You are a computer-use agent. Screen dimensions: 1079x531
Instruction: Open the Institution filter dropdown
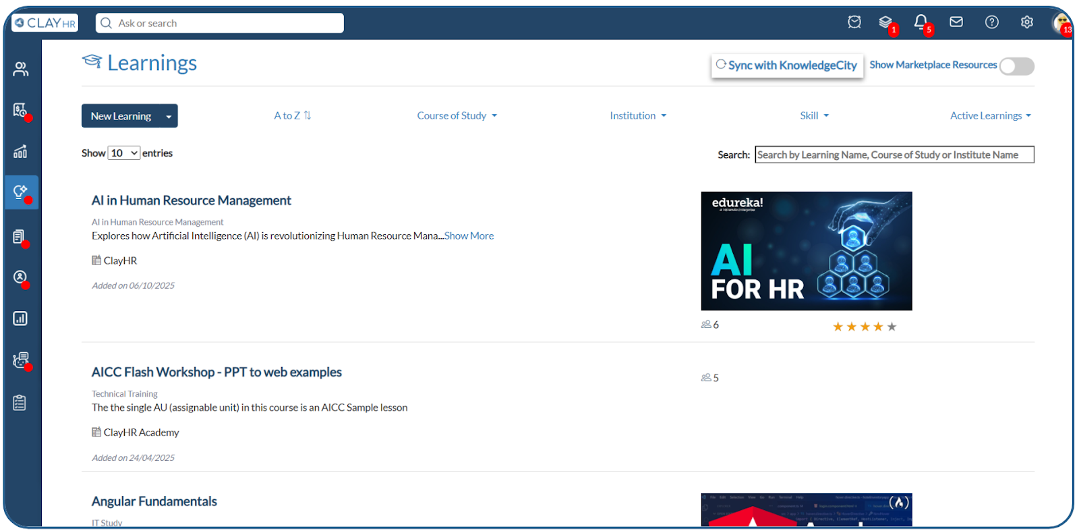coord(638,115)
